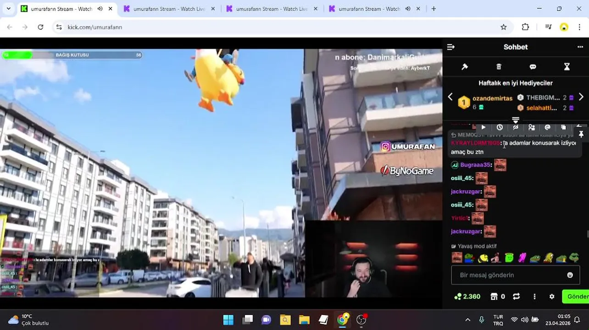Viewport: 589px width, 330px height.
Task: Click the hourglass slow mode icon
Action: pyautogui.click(x=567, y=67)
